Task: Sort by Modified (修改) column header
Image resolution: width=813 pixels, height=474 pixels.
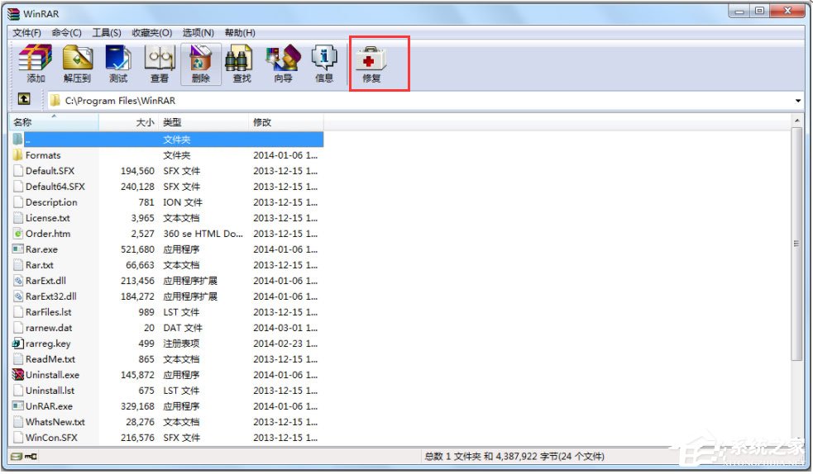Action: [285, 122]
